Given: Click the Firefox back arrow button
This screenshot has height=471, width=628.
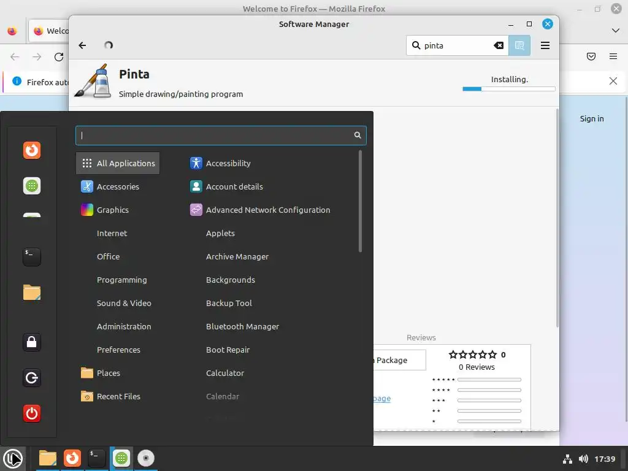Looking at the screenshot, I should coord(15,57).
